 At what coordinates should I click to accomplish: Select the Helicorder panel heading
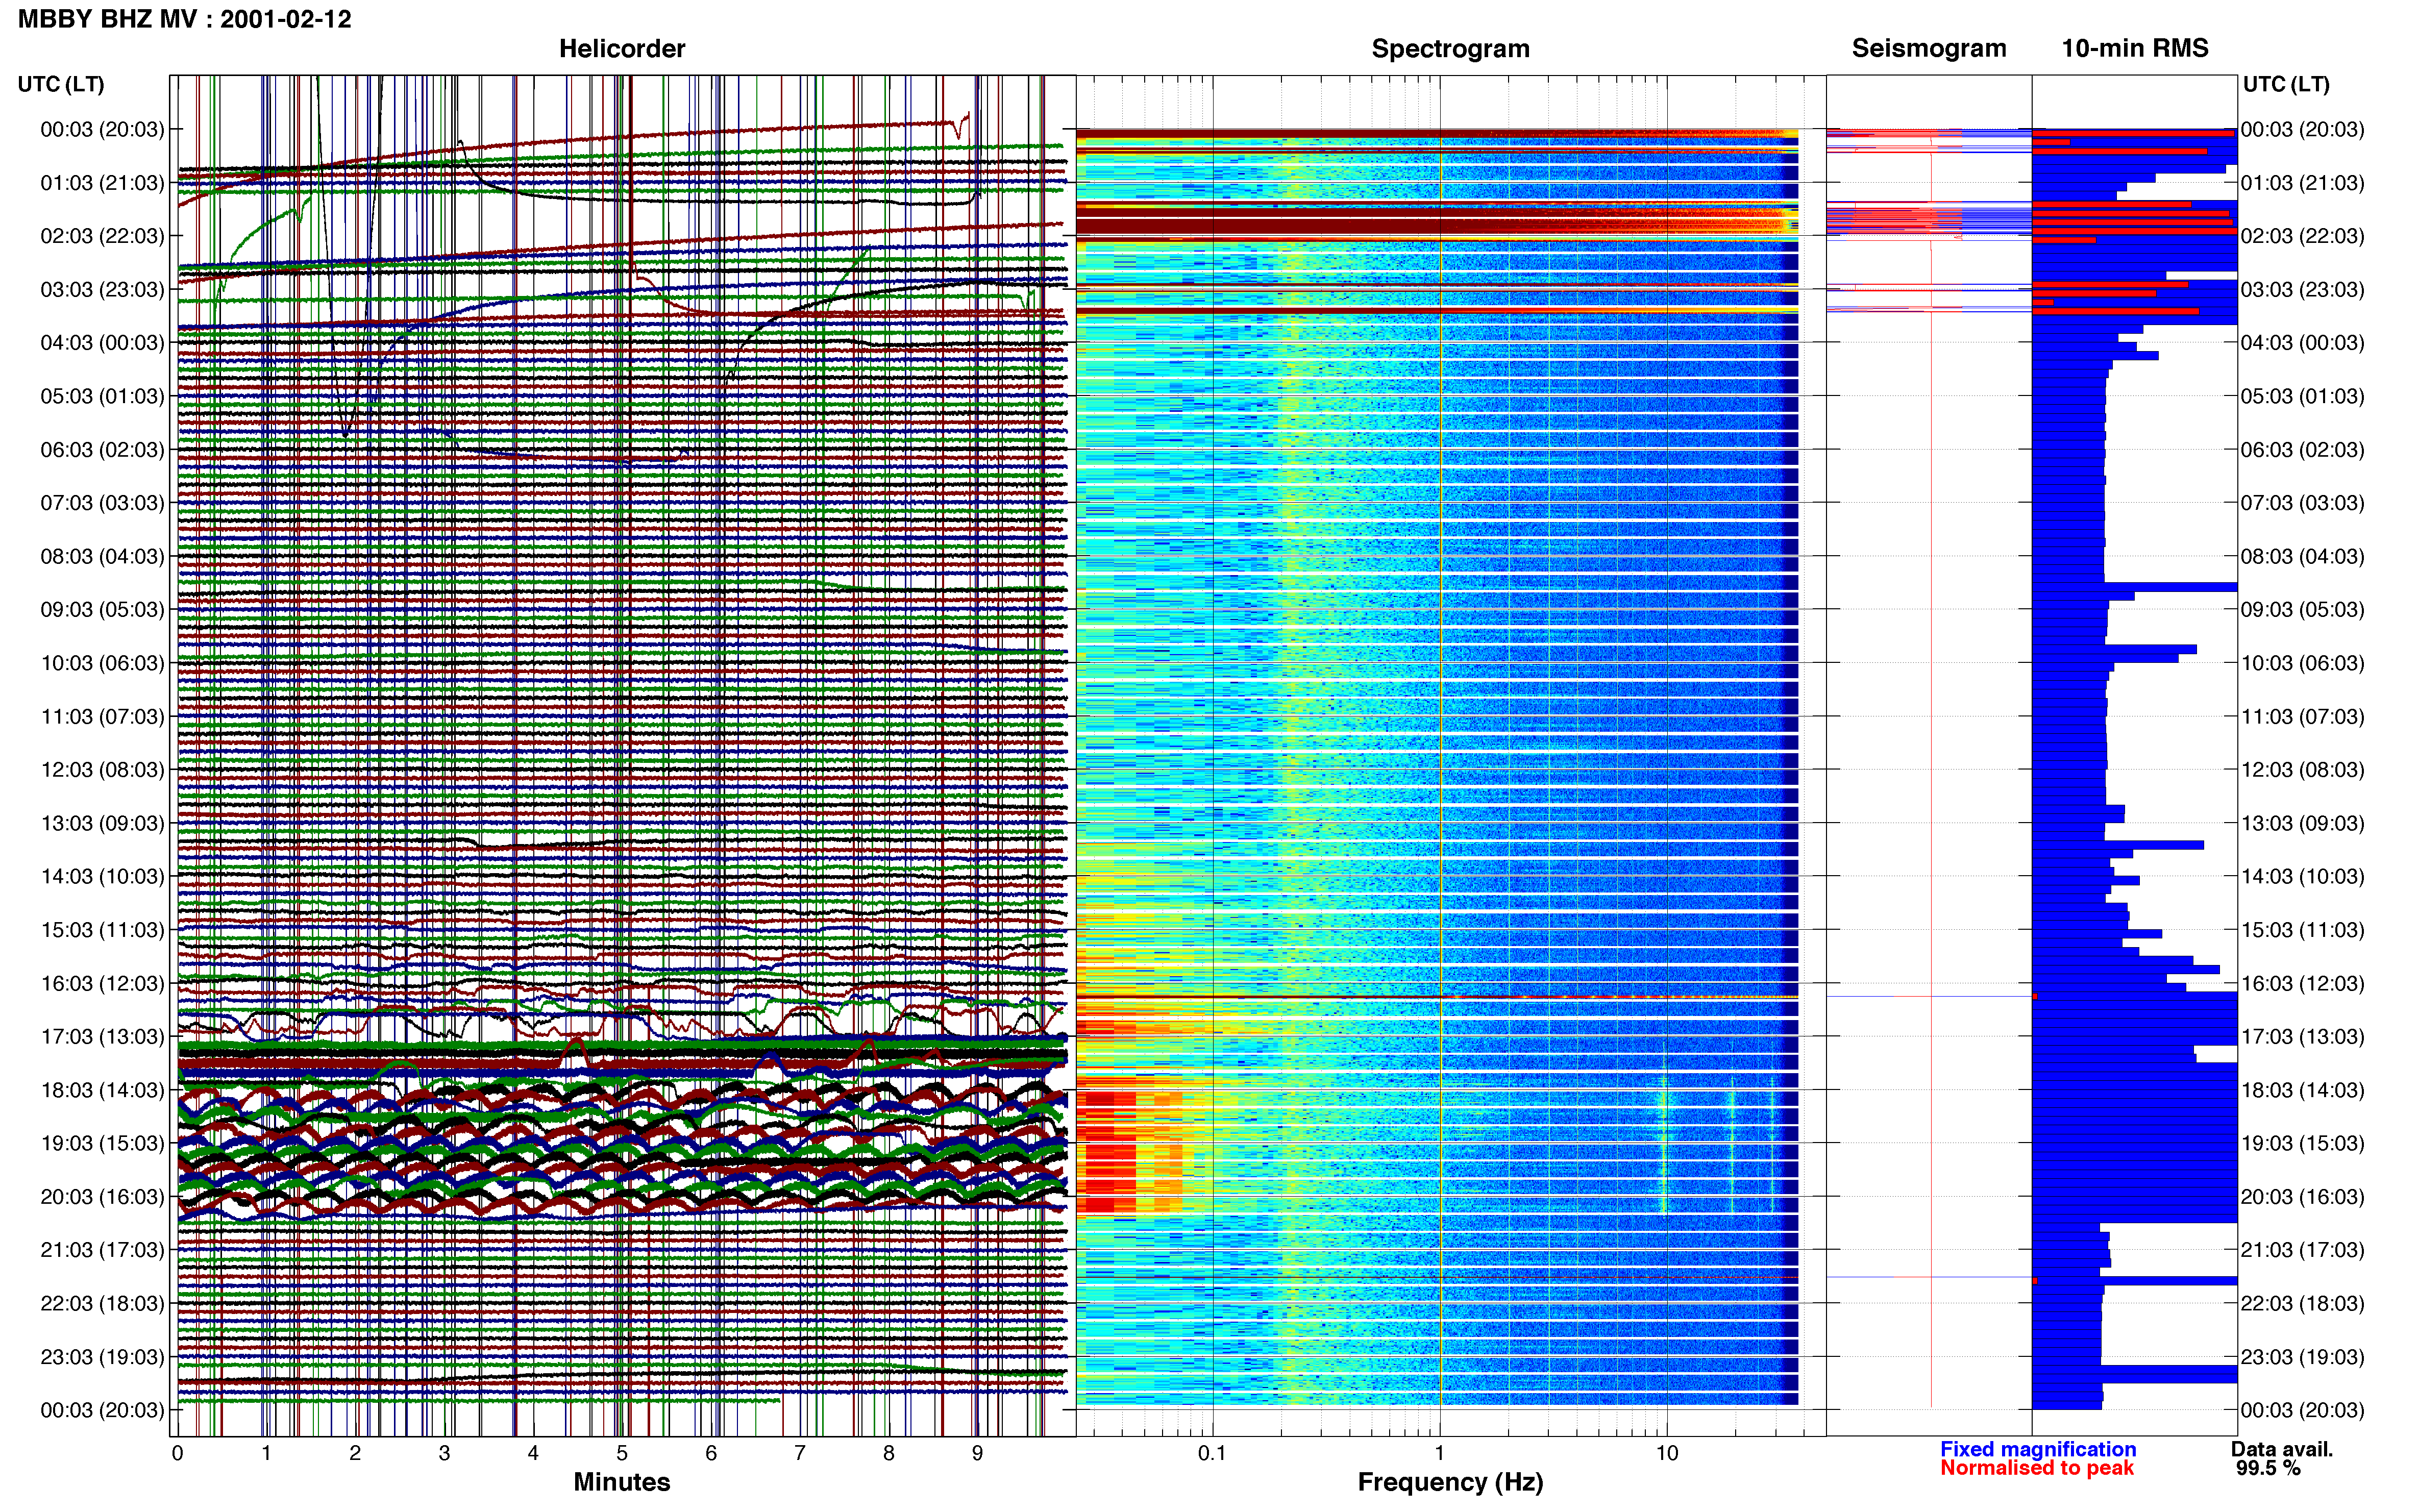tap(622, 48)
